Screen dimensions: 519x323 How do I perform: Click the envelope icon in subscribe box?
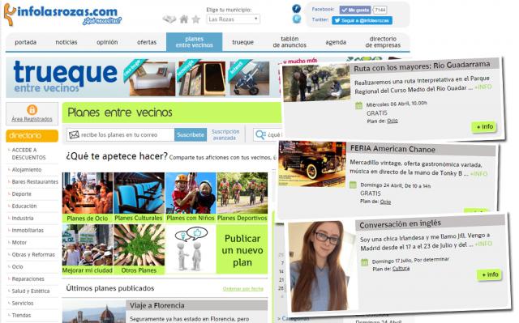(74, 134)
